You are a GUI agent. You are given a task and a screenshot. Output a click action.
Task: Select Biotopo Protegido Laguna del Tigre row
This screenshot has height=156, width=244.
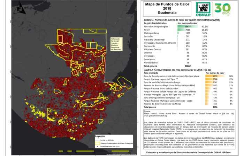tap(169, 95)
